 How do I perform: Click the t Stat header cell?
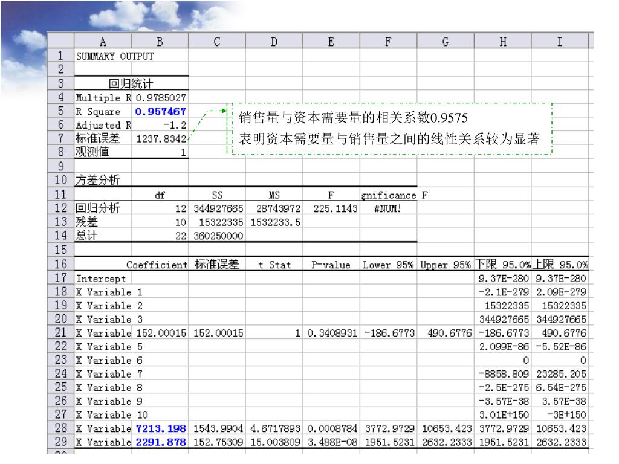click(274, 265)
